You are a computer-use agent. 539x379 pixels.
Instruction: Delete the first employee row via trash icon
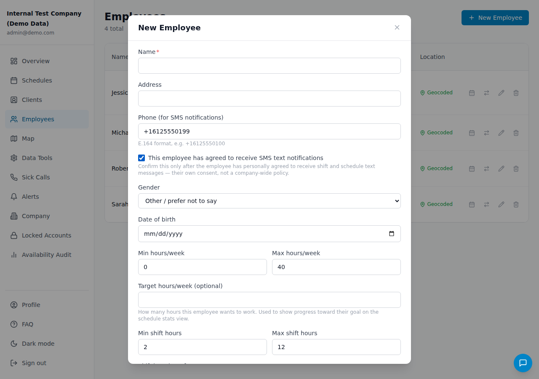tap(516, 93)
